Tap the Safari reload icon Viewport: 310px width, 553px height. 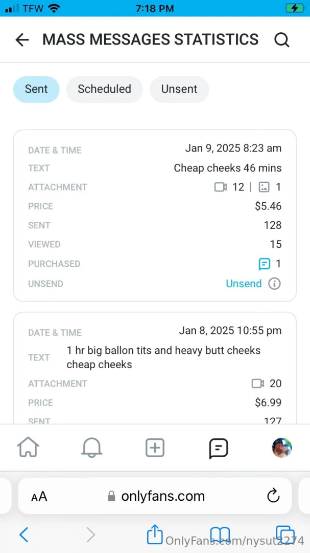click(273, 495)
